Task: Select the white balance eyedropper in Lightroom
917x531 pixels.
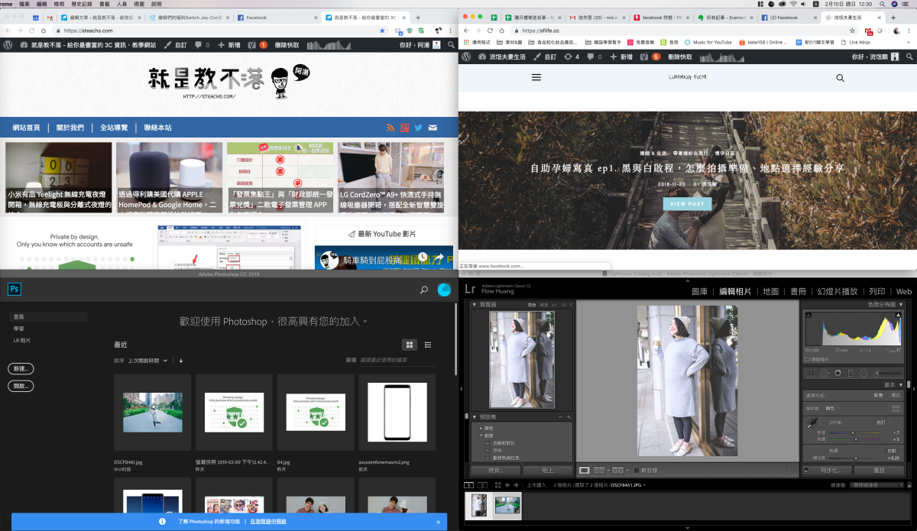Action: 813,423
